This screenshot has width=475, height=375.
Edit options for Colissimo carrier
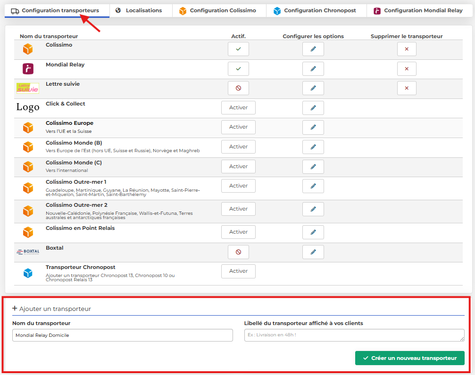pyautogui.click(x=313, y=49)
